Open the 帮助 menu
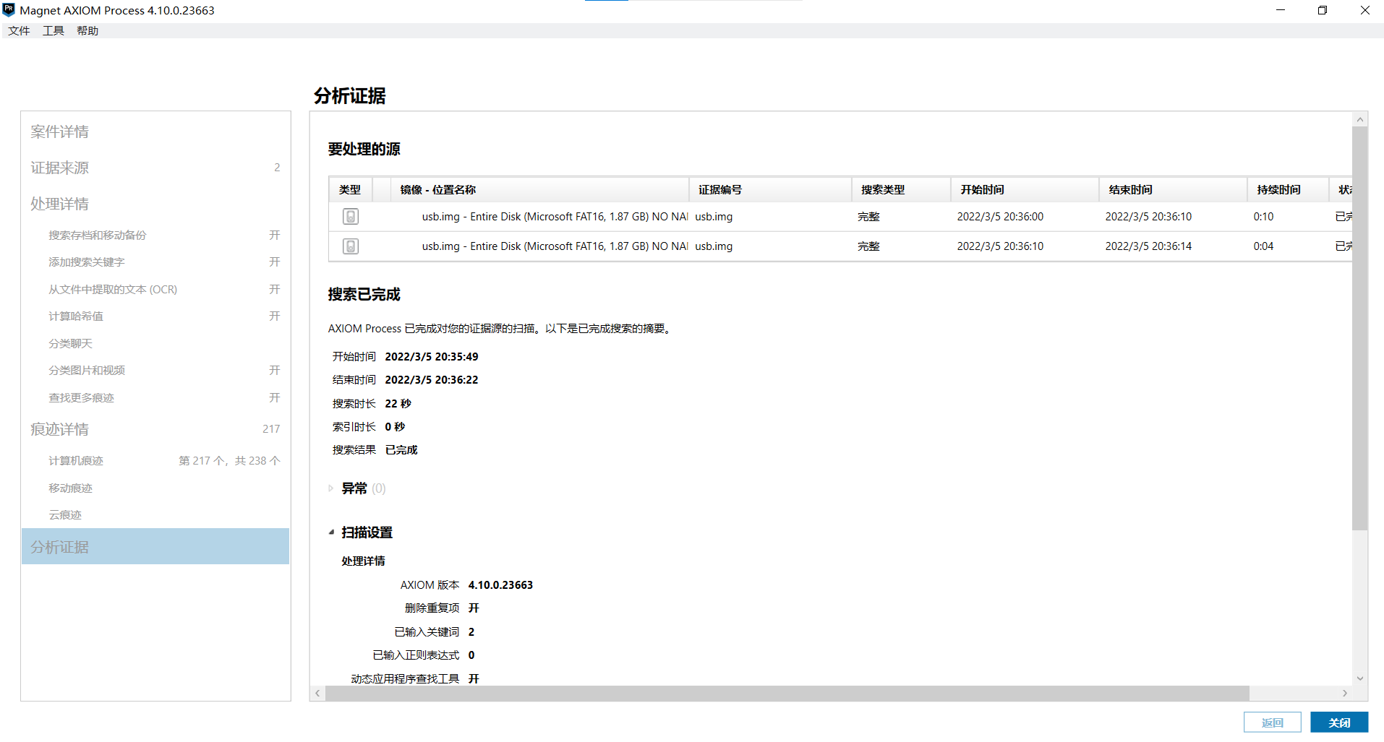This screenshot has width=1384, height=742. (x=87, y=30)
